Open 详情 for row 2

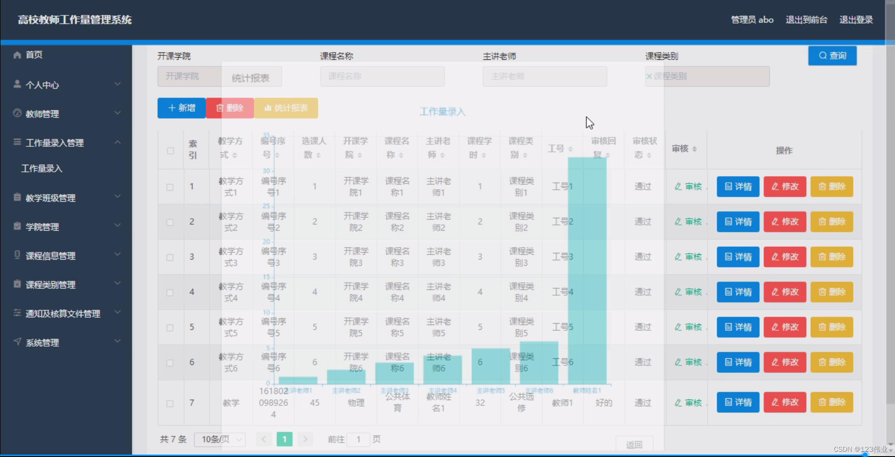737,222
